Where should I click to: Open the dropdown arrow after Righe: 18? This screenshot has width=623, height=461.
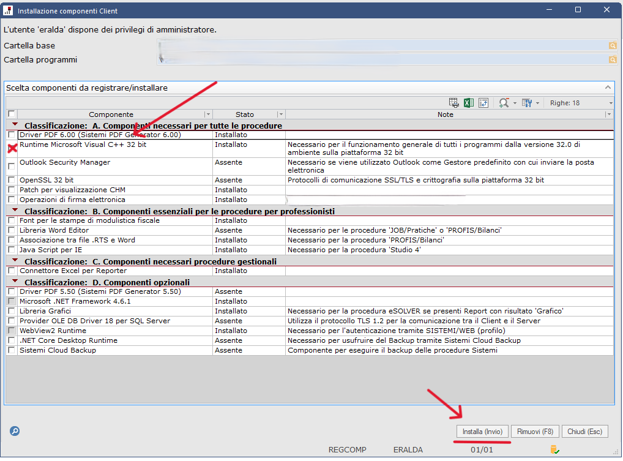(611, 103)
